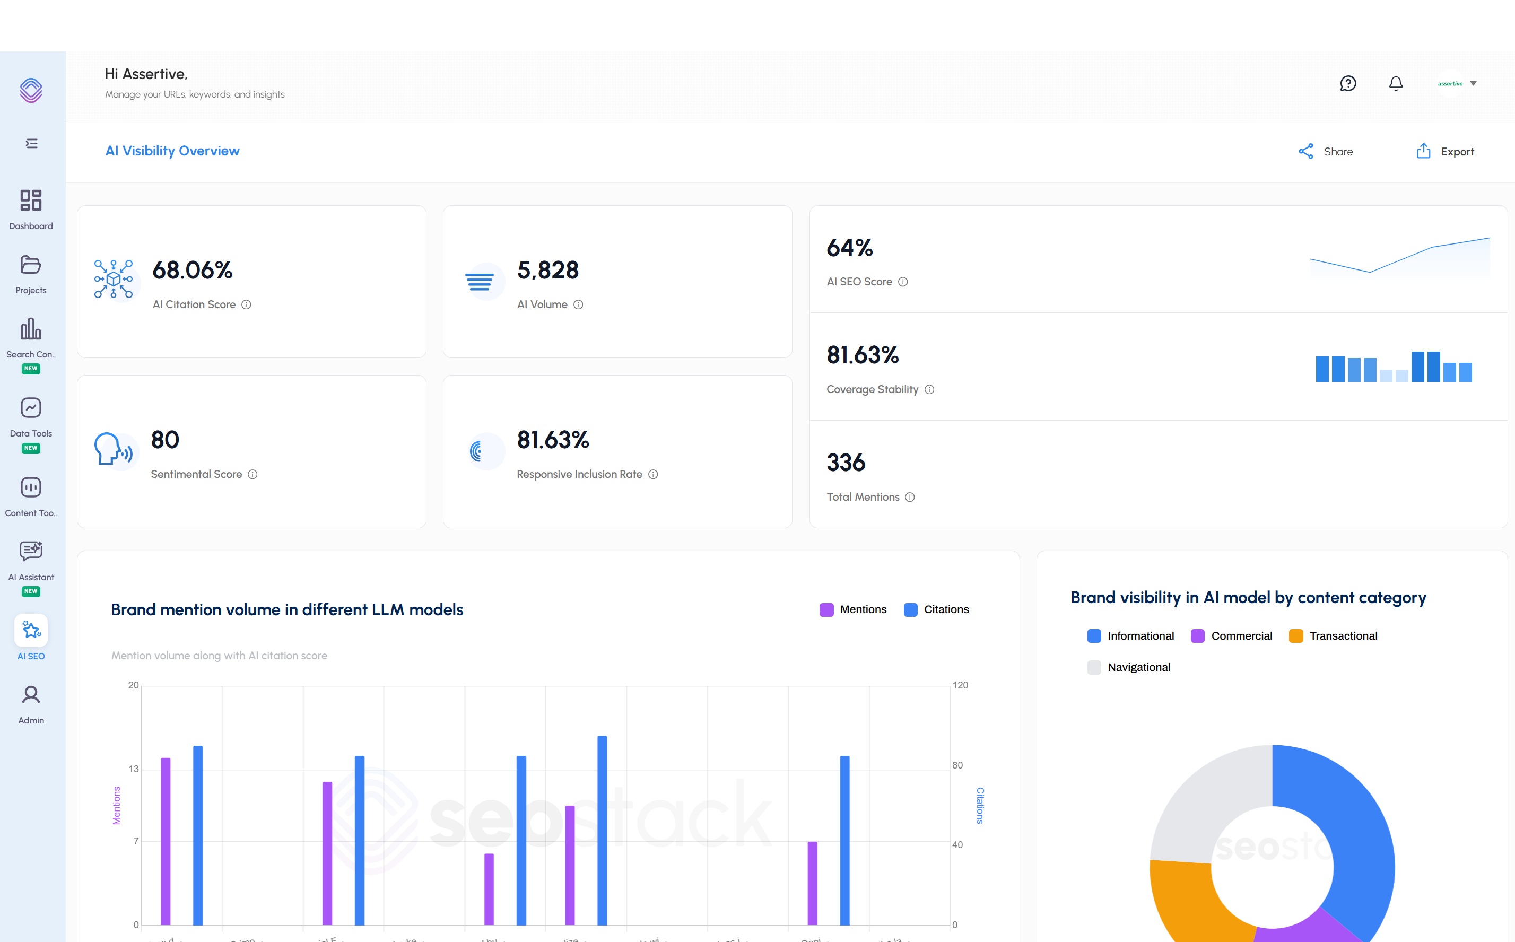Viewport: 1515px width, 942px height.
Task: Select the AI SEO sidebar icon
Action: coord(31,631)
